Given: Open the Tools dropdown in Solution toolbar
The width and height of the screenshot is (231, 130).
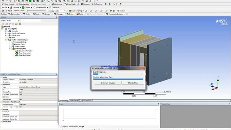Looking at the screenshot, I should (80, 14).
